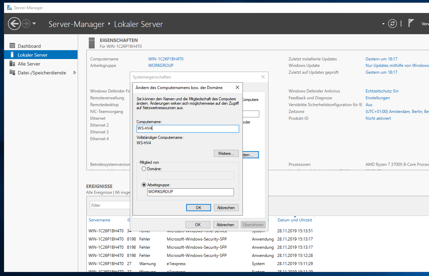
Task: Close the Systemeigenschaften window
Action: pyautogui.click(x=263, y=77)
